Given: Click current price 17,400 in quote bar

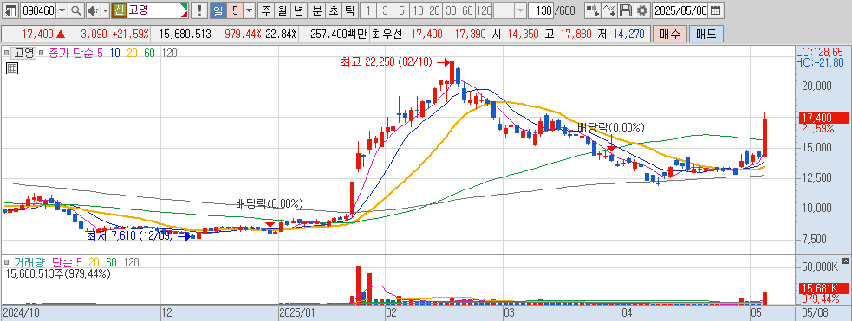Looking at the screenshot, I should [39, 34].
